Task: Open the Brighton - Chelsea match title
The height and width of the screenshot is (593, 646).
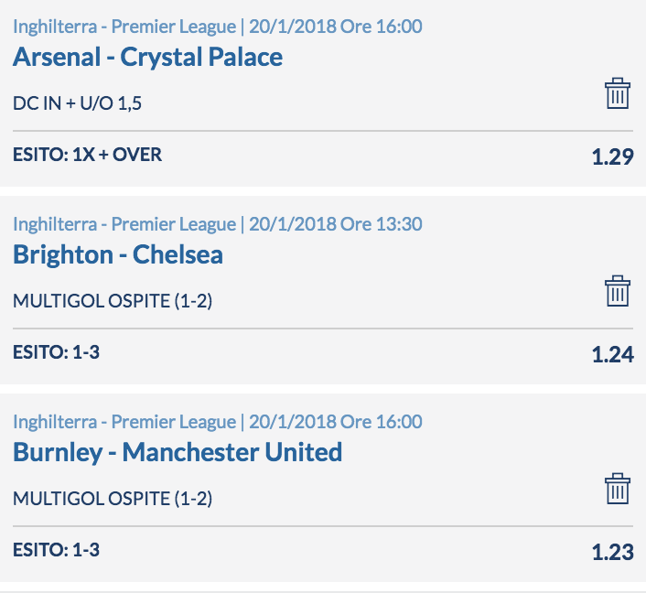Action: tap(118, 254)
